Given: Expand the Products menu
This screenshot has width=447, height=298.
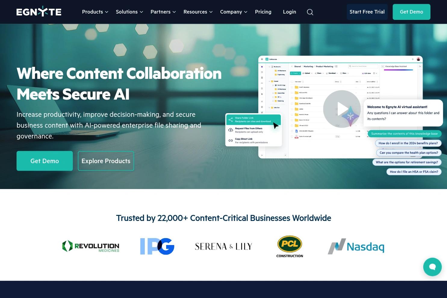Looking at the screenshot, I should click(95, 12).
